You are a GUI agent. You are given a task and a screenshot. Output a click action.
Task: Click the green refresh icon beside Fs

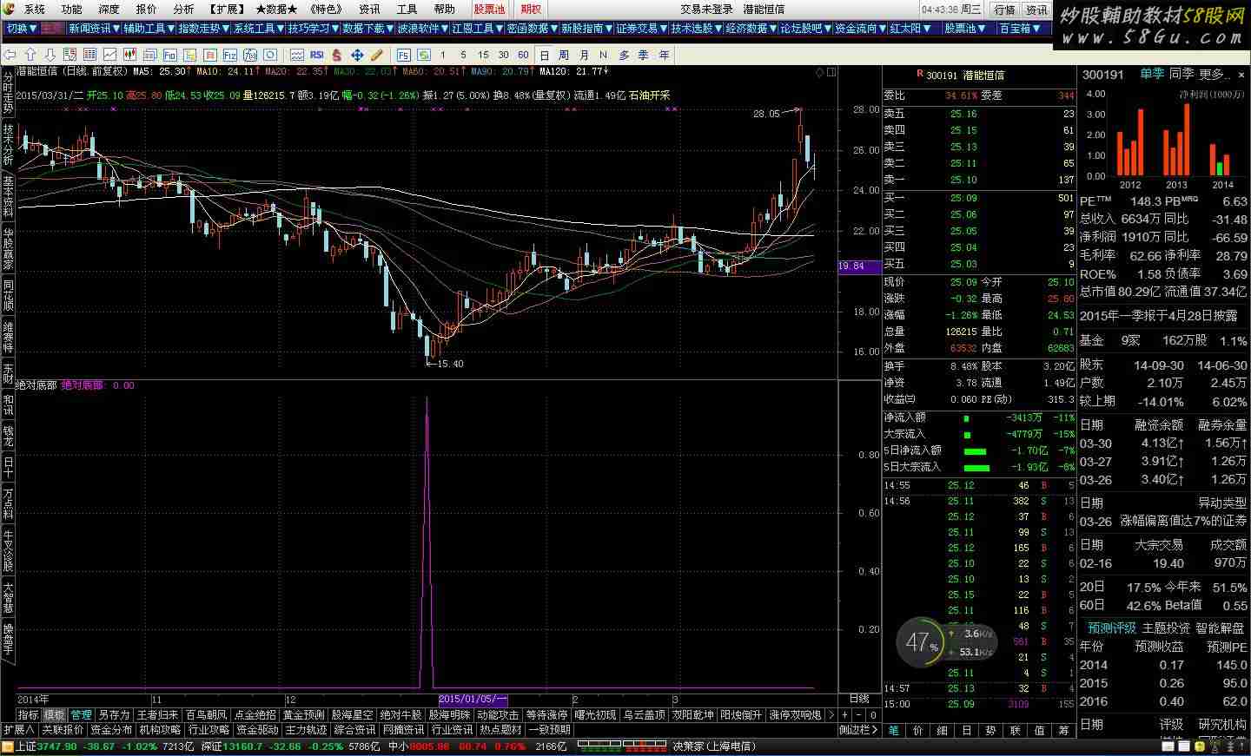click(x=423, y=55)
